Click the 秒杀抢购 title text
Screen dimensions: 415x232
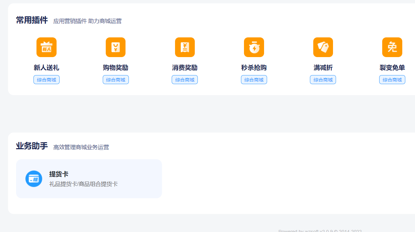[x=254, y=68]
